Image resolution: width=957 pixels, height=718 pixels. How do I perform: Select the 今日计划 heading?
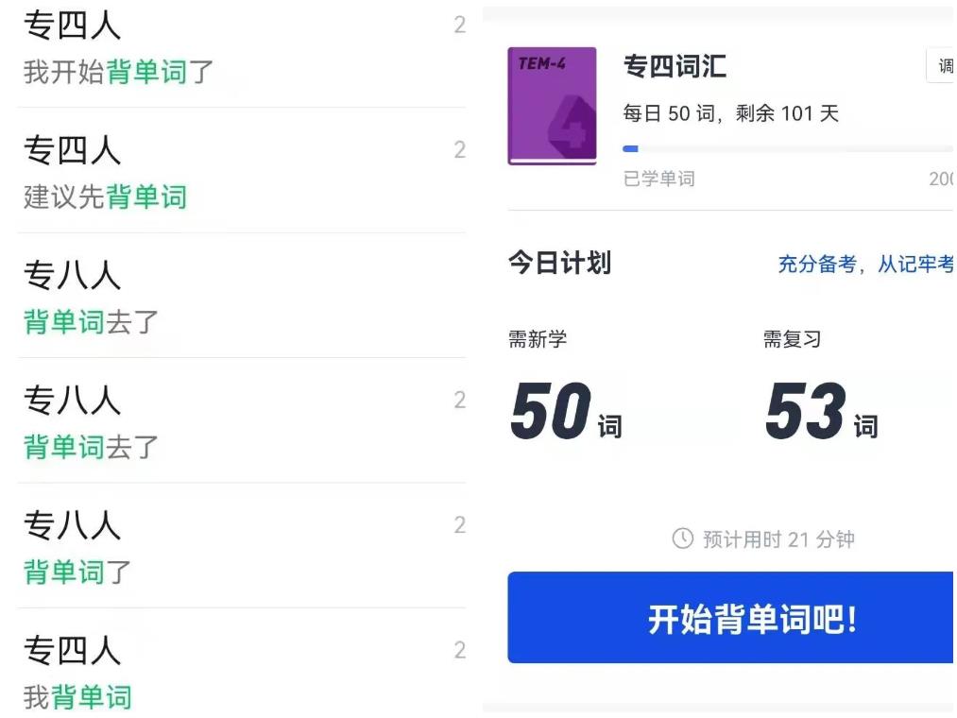click(x=559, y=264)
